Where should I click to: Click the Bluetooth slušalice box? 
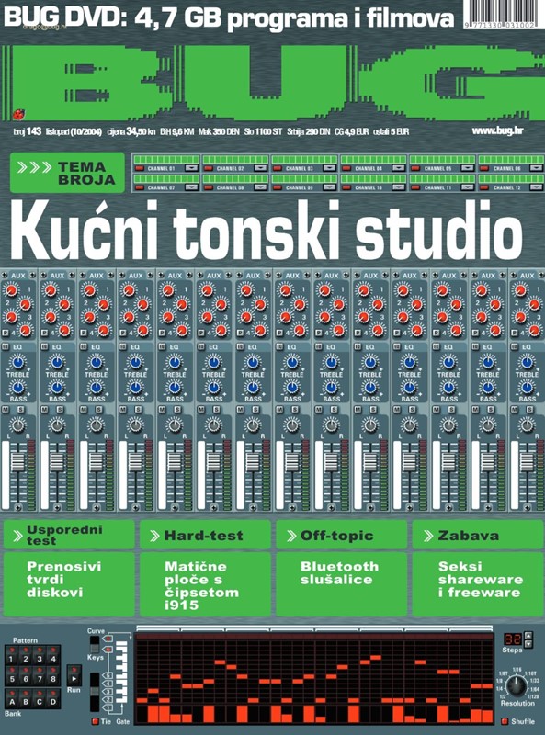[x=342, y=584]
